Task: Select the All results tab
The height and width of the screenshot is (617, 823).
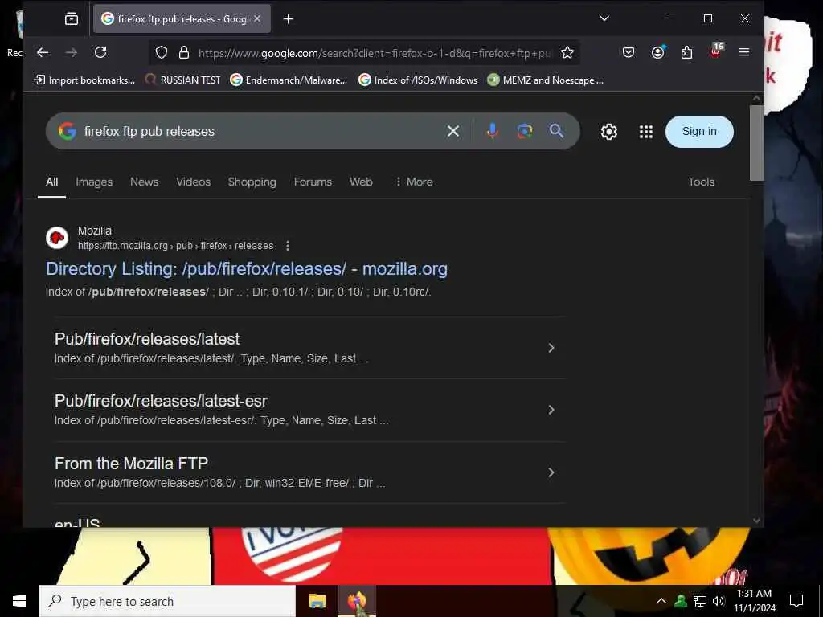Action: (52, 182)
